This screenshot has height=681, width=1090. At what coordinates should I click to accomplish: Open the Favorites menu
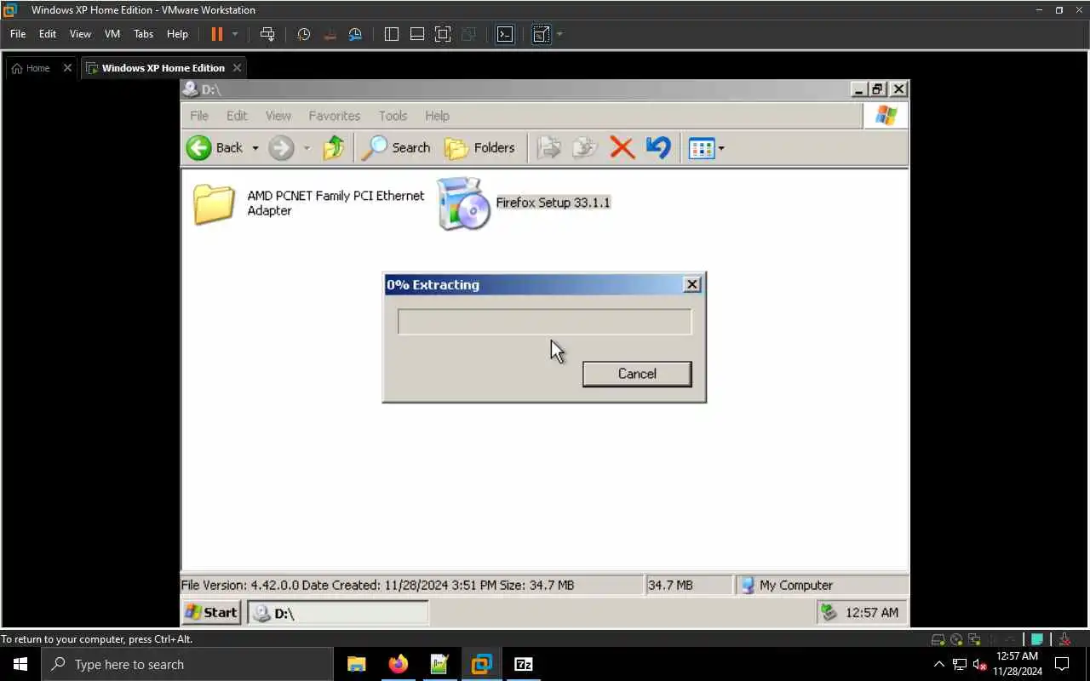coord(334,116)
